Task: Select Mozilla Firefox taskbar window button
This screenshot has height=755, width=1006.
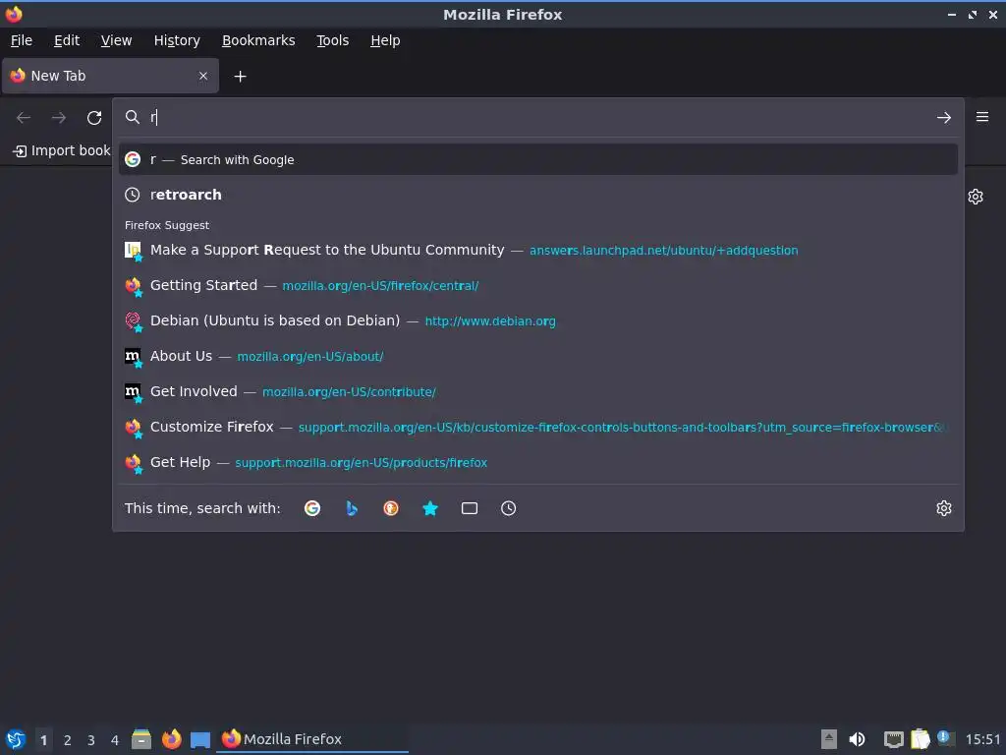Action: (313, 739)
